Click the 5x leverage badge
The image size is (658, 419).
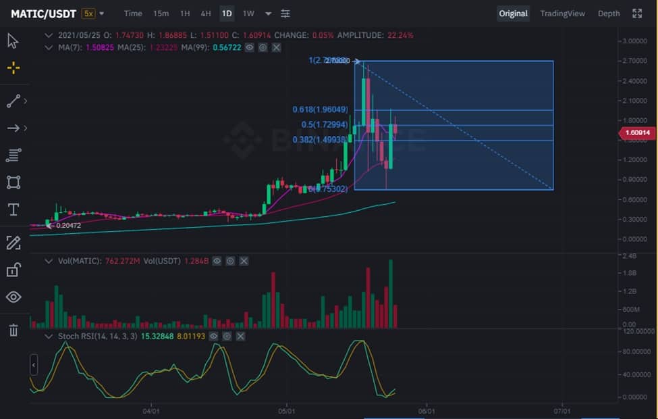tap(88, 14)
